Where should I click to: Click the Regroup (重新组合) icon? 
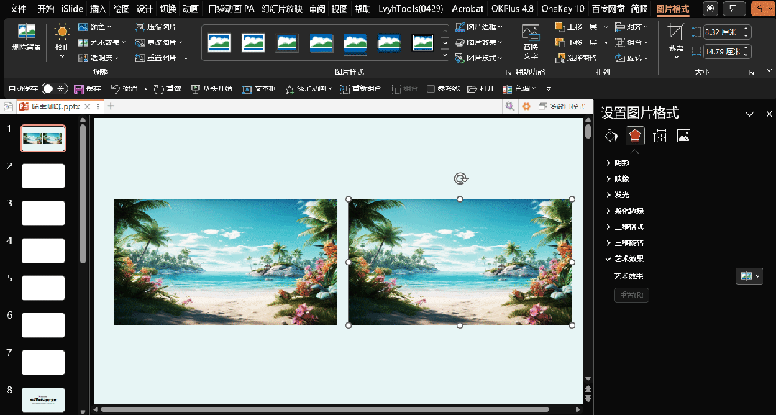(x=345, y=89)
